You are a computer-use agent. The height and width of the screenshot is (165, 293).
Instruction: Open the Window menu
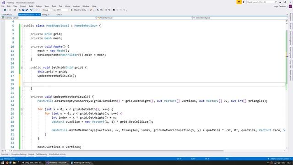86,6
